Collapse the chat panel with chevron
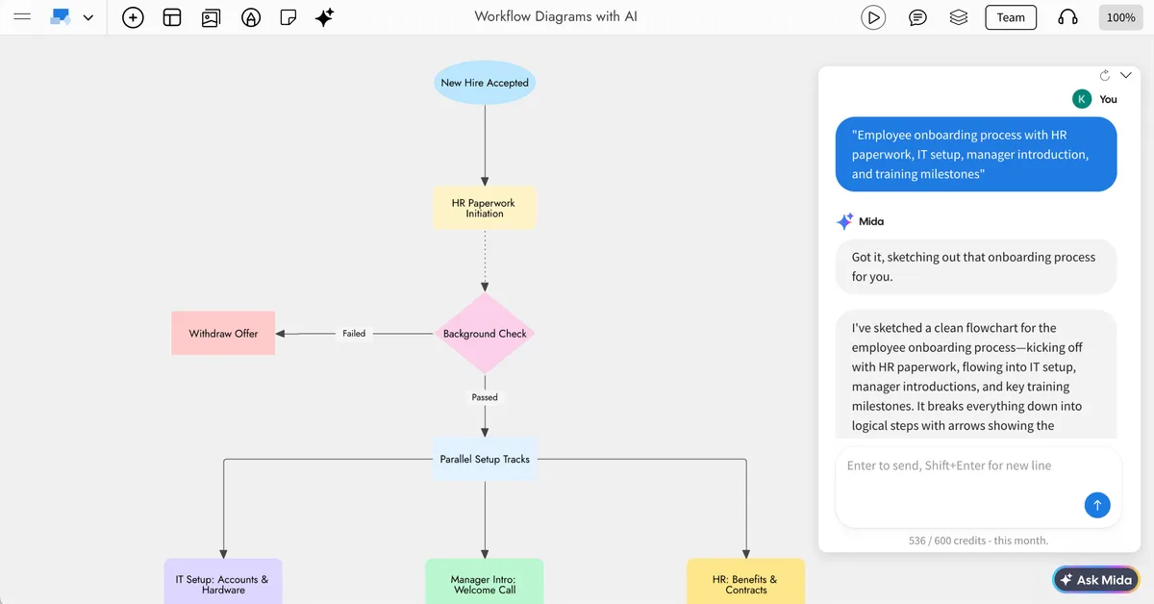 click(1126, 75)
